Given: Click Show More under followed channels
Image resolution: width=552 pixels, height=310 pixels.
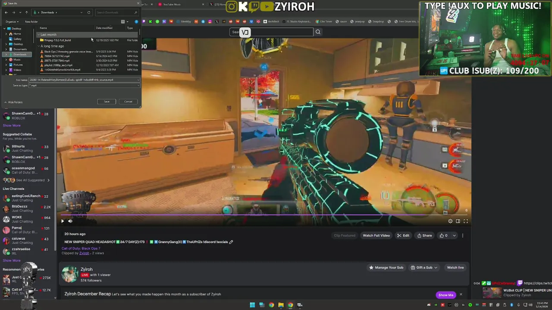Looking at the screenshot, I should [x=12, y=125].
